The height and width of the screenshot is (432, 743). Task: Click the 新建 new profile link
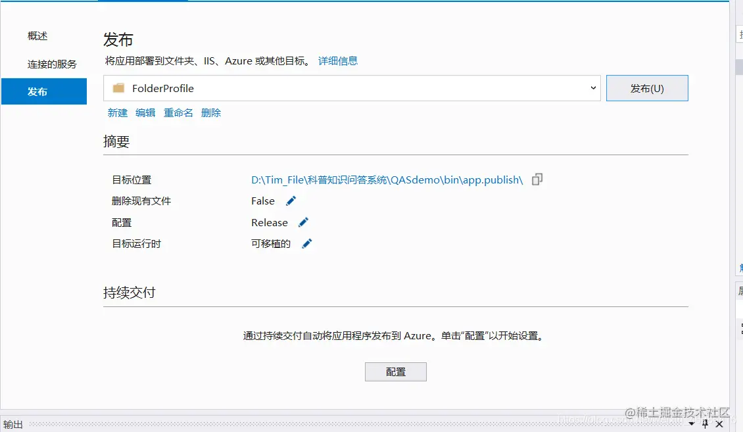tap(118, 112)
